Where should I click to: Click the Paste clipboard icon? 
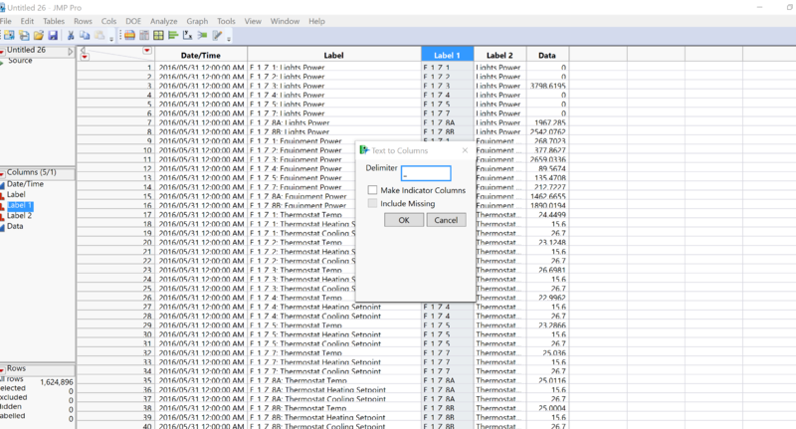99,35
